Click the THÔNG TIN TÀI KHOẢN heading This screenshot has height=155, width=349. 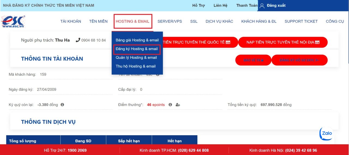tap(52, 59)
